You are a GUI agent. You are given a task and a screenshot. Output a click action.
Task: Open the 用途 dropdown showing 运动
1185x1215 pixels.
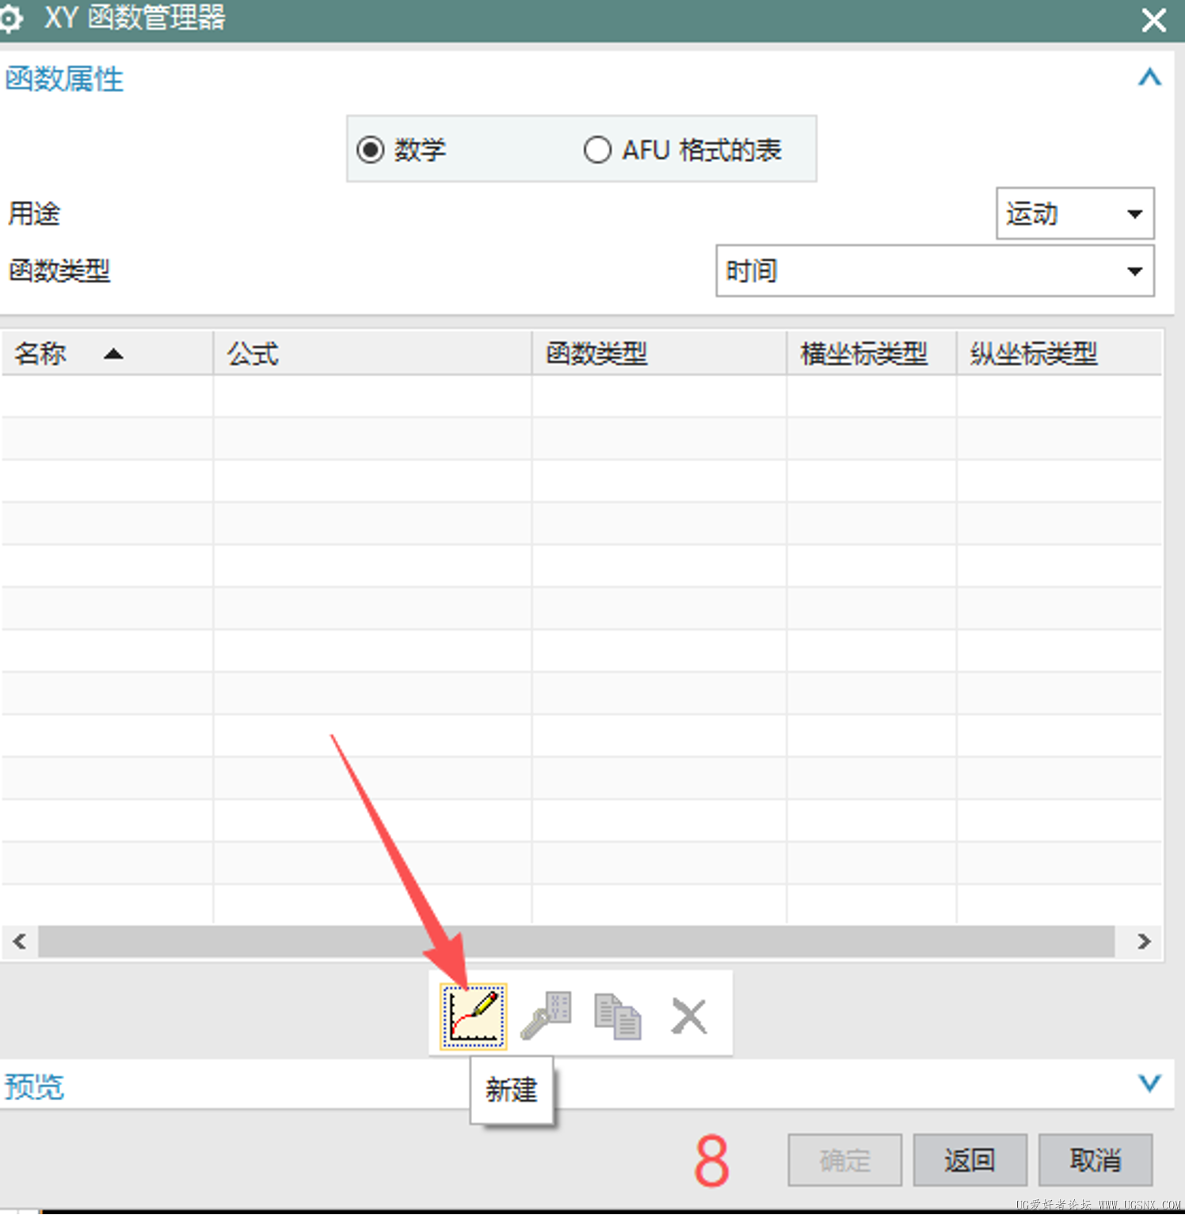pos(1075,214)
